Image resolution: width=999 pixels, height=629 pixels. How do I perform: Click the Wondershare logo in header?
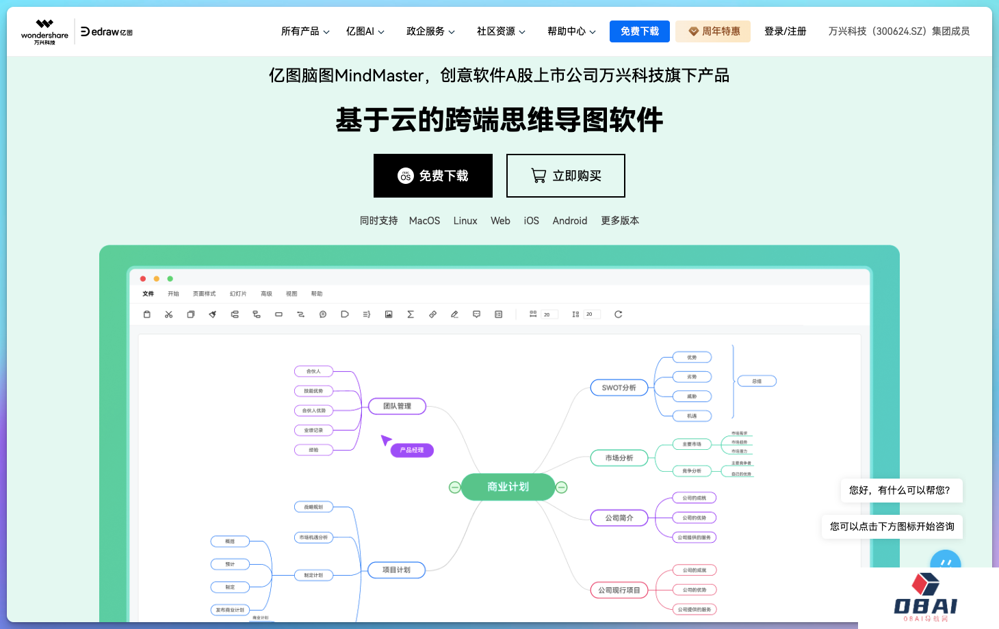44,31
